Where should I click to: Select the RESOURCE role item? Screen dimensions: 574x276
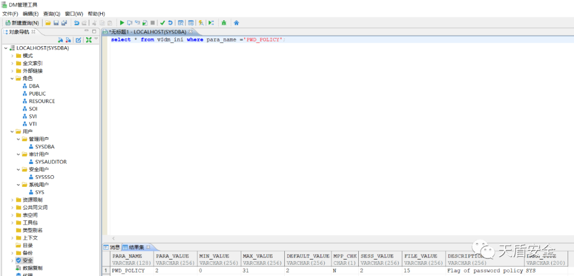point(41,101)
